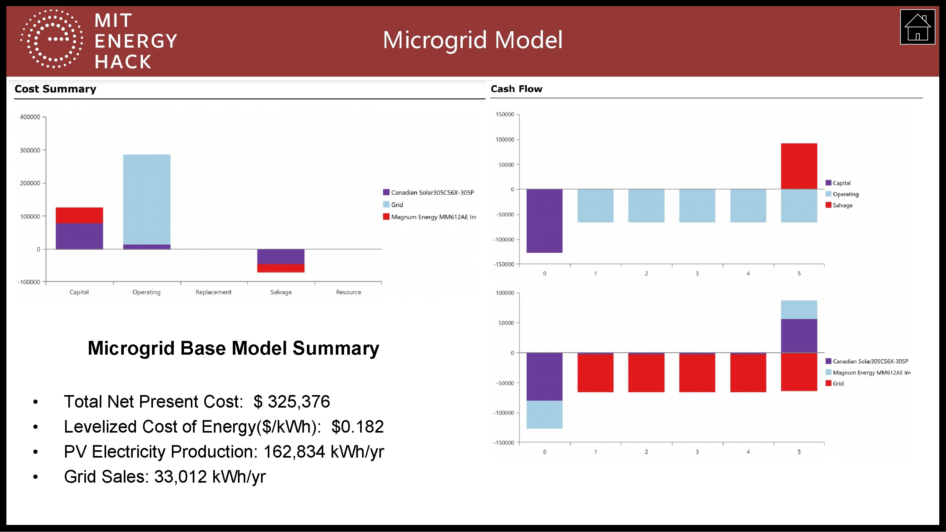Screen dimensions: 946x532
Task: Click the Operating legend swatch in Cash Flow
Action: click(x=828, y=194)
